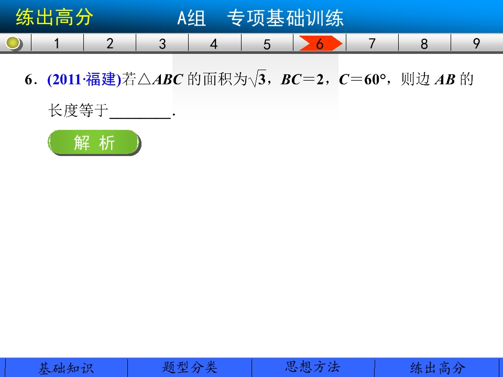Open the 思想方法 section

(313, 368)
